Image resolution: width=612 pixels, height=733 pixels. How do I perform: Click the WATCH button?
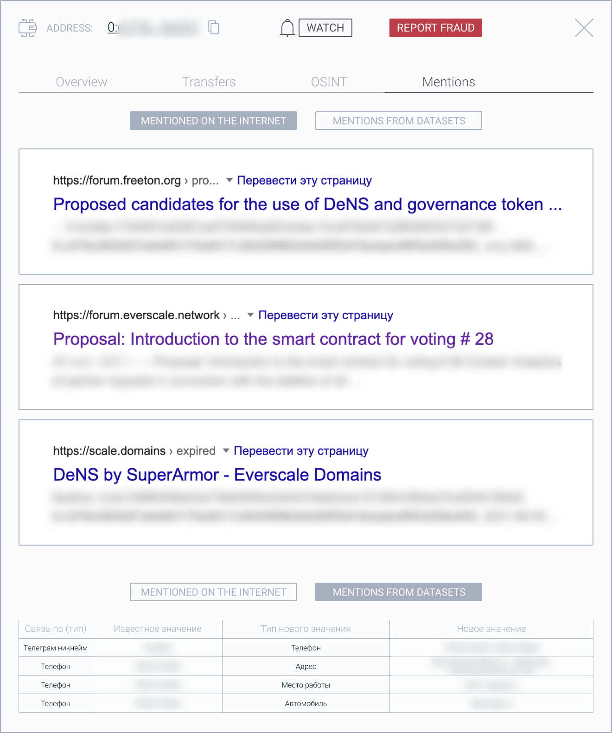[x=325, y=28]
